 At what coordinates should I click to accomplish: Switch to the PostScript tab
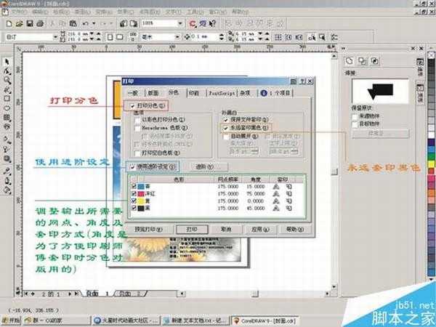click(x=222, y=93)
